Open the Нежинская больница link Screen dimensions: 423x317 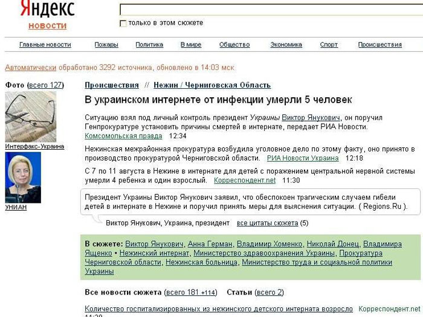click(x=201, y=262)
